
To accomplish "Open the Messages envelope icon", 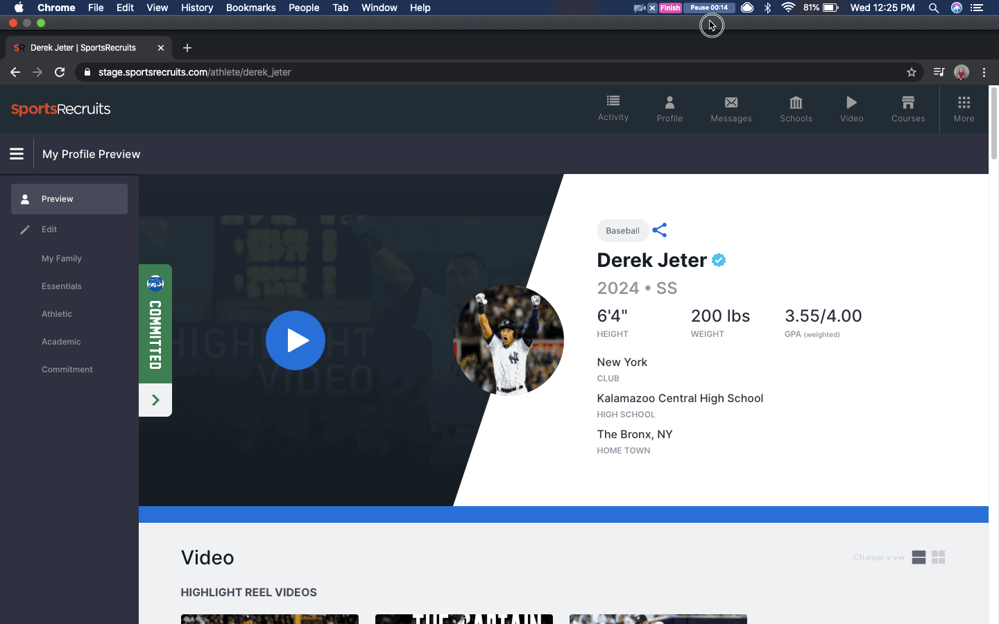I will tap(731, 109).
